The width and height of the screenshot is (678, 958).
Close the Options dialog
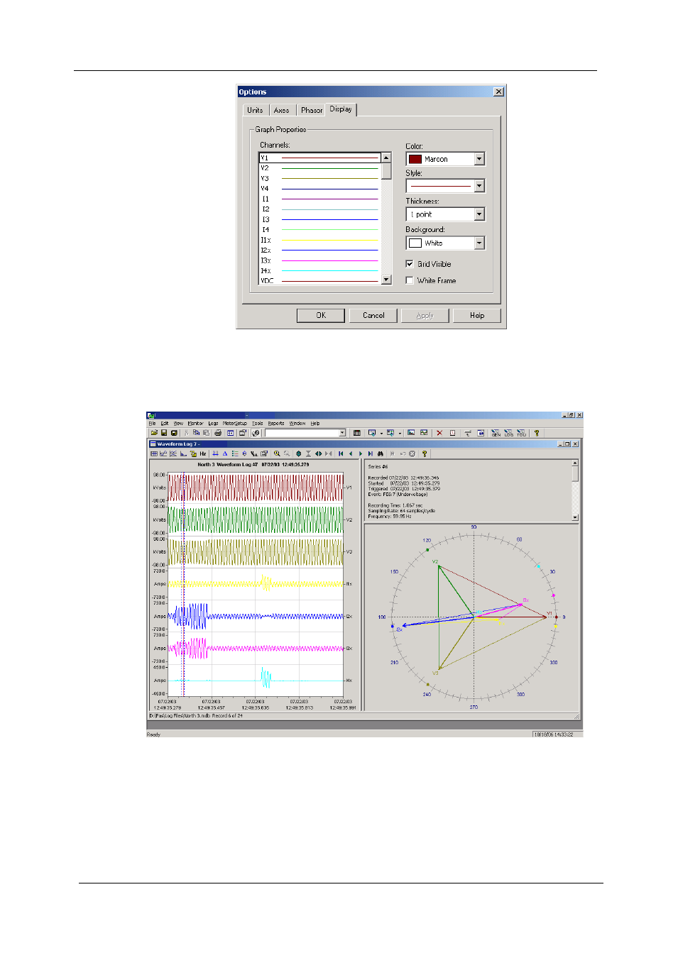pos(498,92)
